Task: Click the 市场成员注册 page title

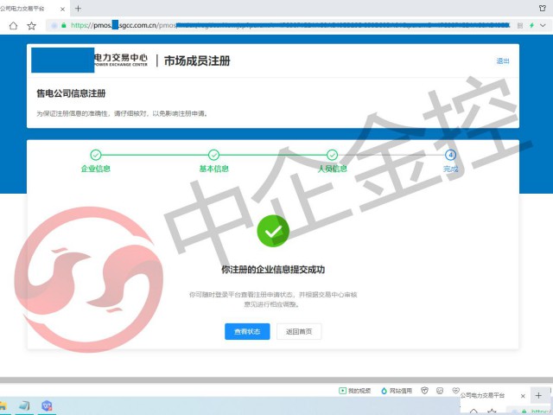Action: point(197,61)
